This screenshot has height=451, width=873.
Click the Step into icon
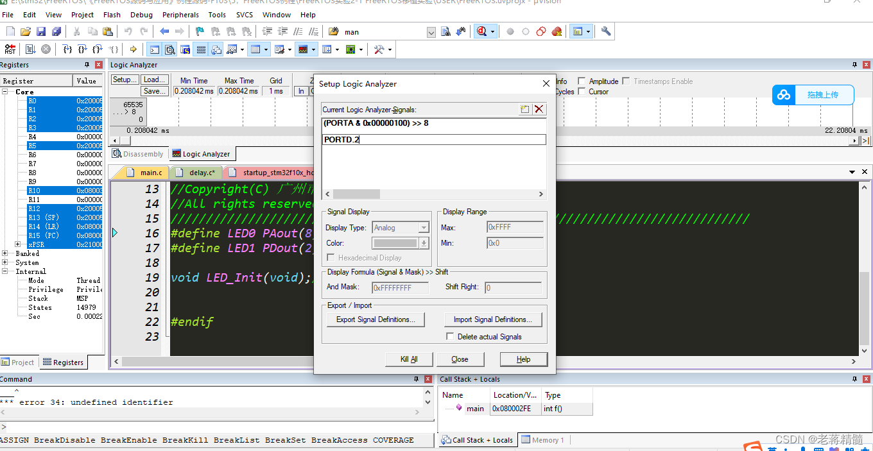(67, 49)
